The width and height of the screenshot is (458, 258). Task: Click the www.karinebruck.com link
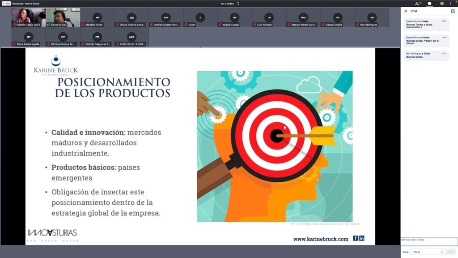pos(320,239)
